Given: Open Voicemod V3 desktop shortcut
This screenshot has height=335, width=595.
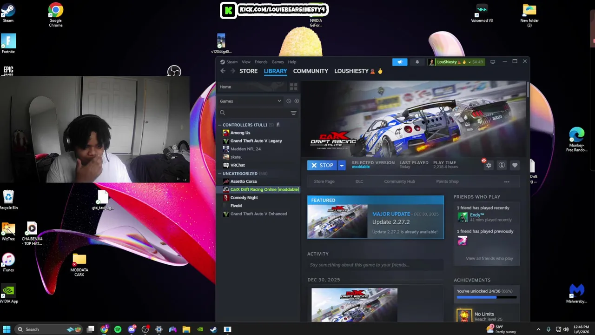Looking at the screenshot, I should pyautogui.click(x=482, y=13).
